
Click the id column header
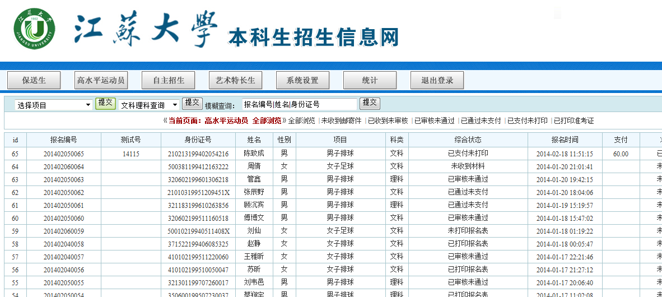15,140
